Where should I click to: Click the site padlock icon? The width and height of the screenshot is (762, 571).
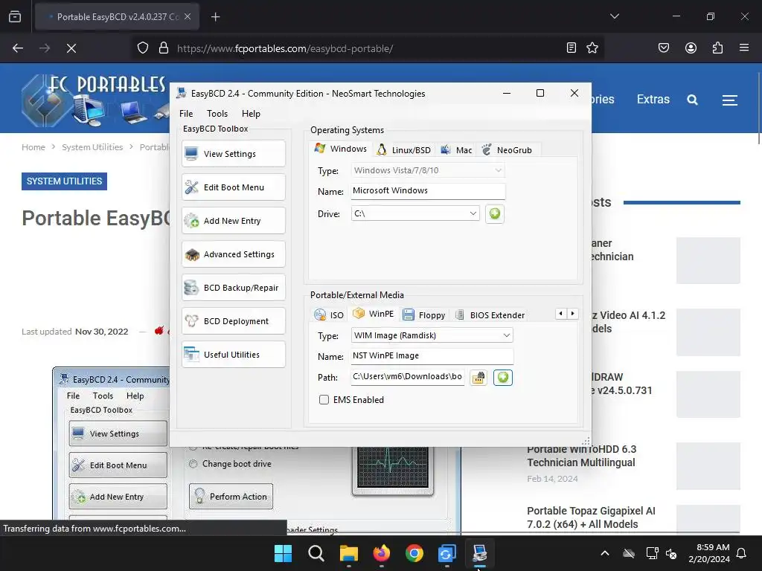coord(164,48)
